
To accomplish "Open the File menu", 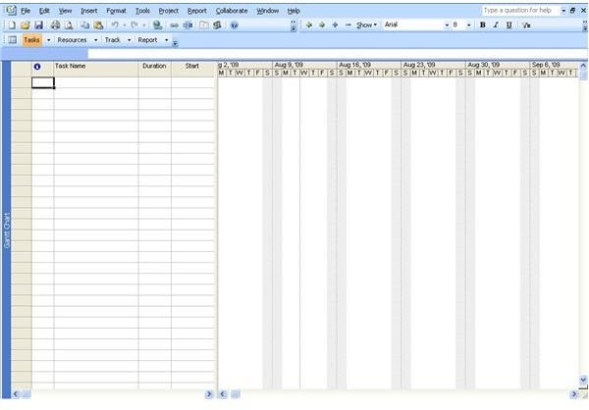I will tap(26, 11).
